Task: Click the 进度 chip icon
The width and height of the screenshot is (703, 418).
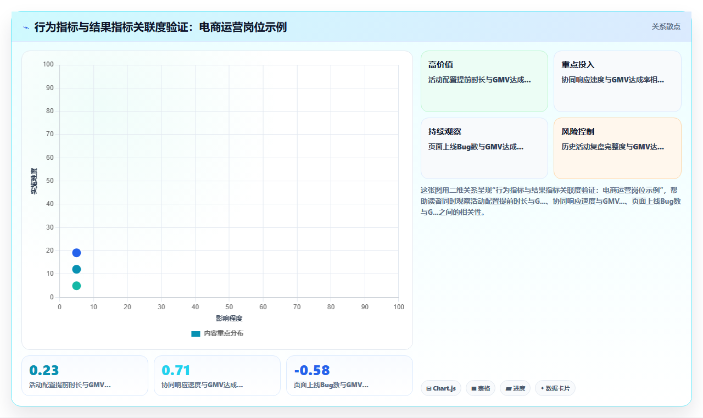Action: click(x=509, y=388)
